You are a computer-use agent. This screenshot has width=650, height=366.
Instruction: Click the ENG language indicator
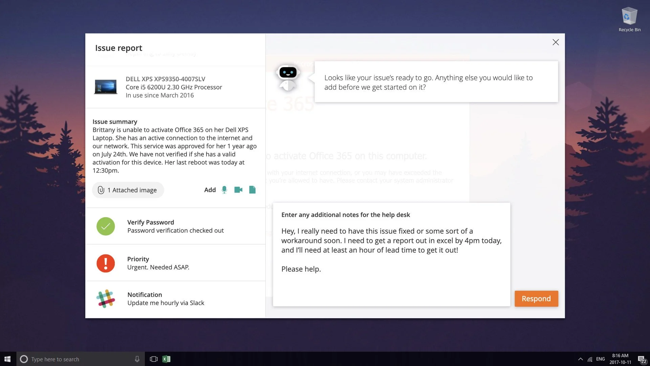click(600, 359)
